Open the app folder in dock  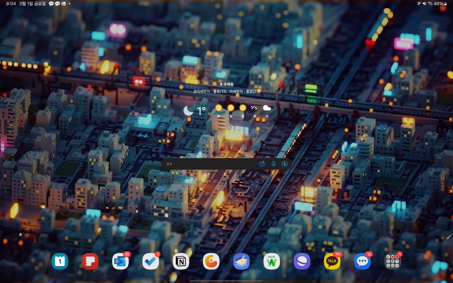coord(392,261)
